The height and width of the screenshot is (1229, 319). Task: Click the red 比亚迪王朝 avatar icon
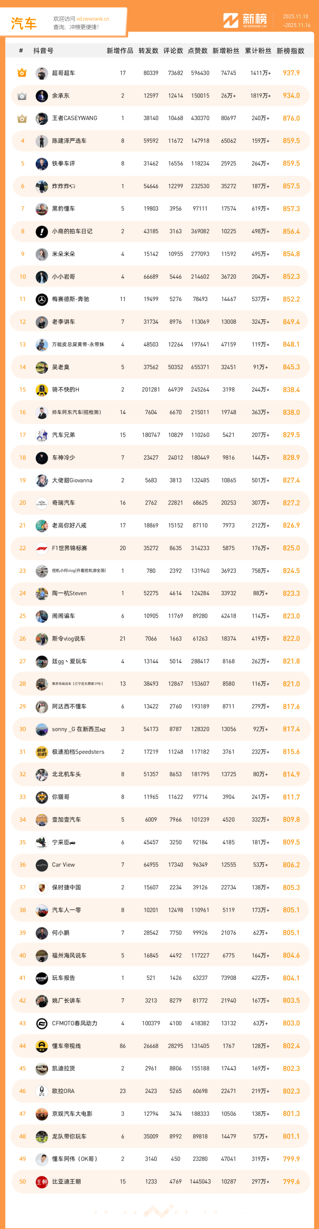(x=42, y=1181)
